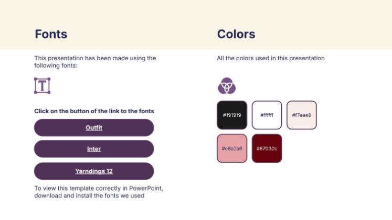
Task: Choose the #67030c dark red swatch
Action: click(x=267, y=148)
